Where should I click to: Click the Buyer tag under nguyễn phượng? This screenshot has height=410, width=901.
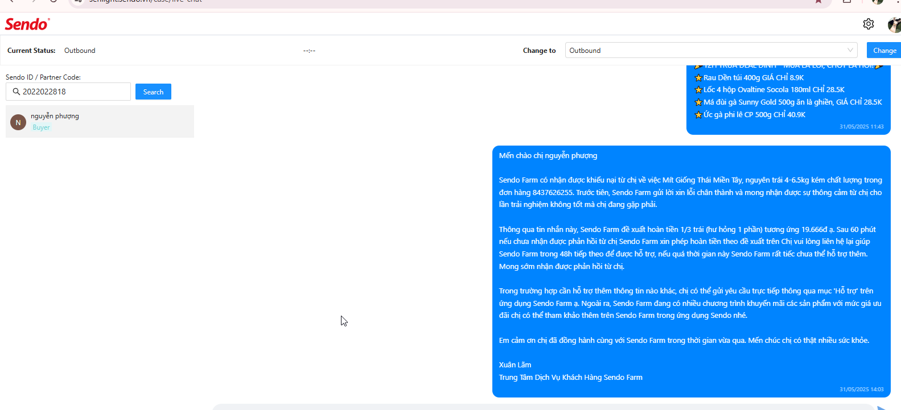[x=41, y=127]
